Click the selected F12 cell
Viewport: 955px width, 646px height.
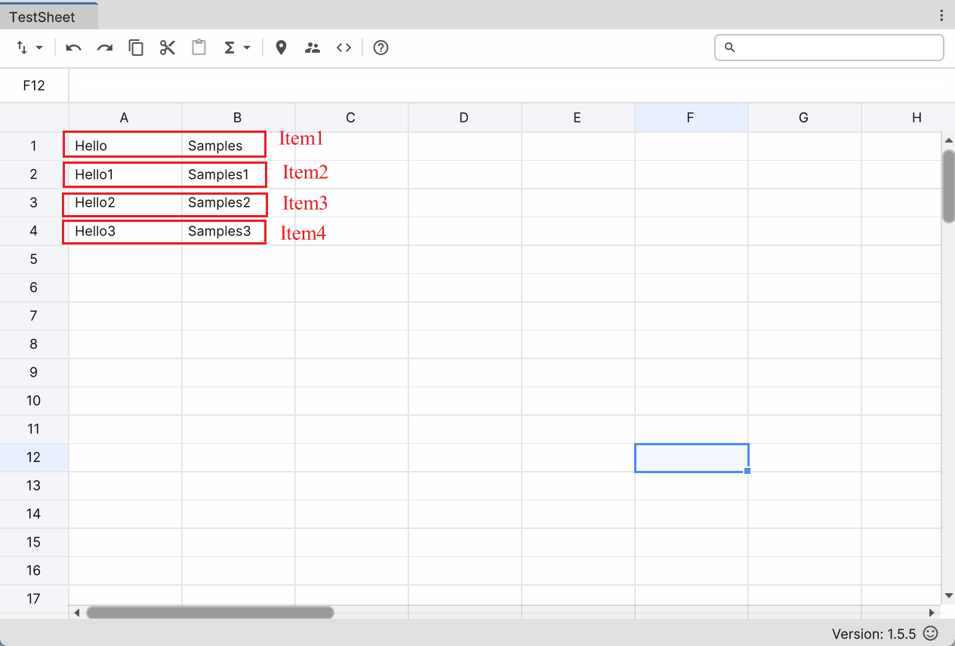pos(692,457)
